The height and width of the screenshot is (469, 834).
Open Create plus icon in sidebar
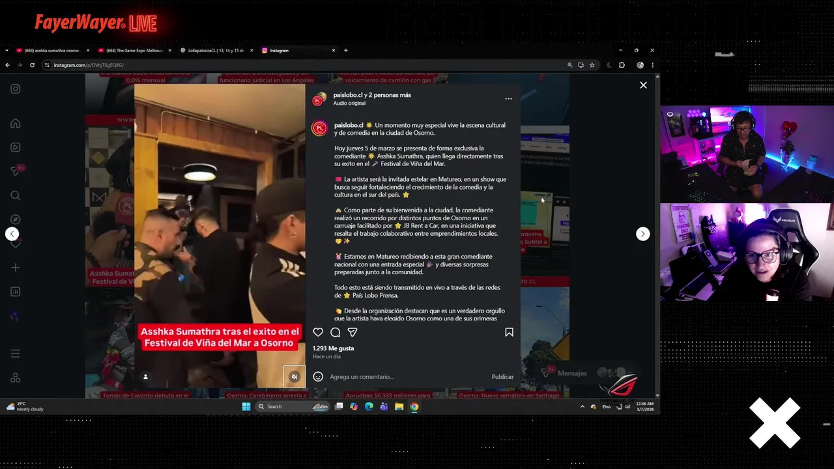point(15,268)
